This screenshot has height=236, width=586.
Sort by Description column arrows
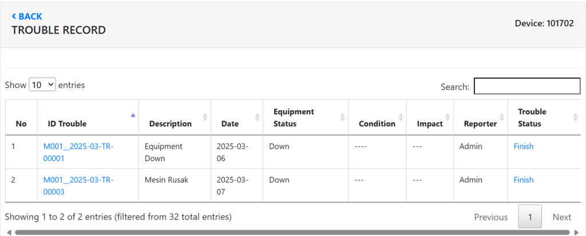205,117
